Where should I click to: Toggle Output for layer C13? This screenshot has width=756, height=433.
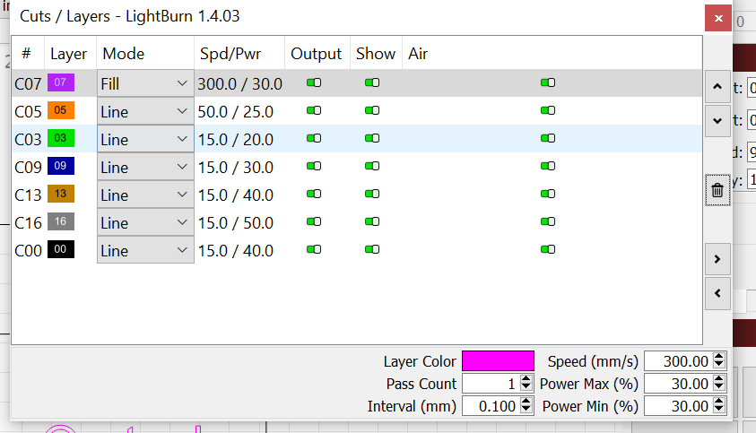coord(314,194)
